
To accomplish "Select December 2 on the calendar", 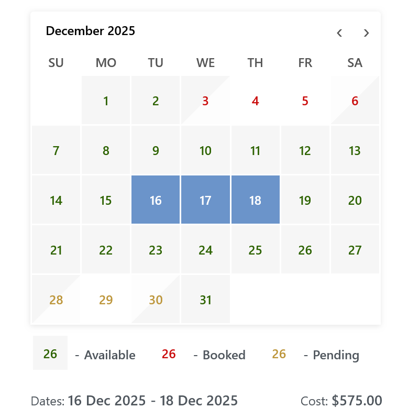I will pyautogui.click(x=156, y=100).
